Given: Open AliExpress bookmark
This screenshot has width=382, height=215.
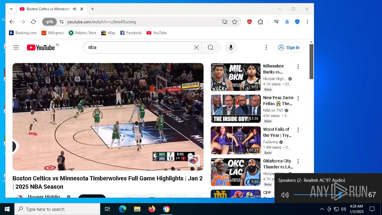Looking at the screenshot, I should [53, 33].
